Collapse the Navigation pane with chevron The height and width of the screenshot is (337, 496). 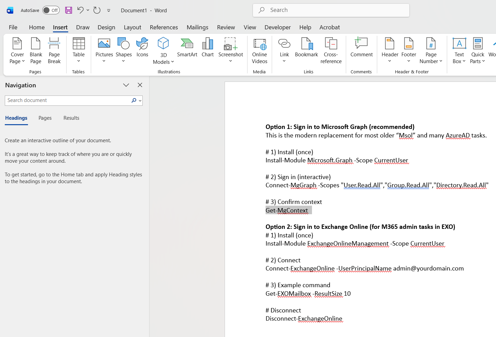126,85
